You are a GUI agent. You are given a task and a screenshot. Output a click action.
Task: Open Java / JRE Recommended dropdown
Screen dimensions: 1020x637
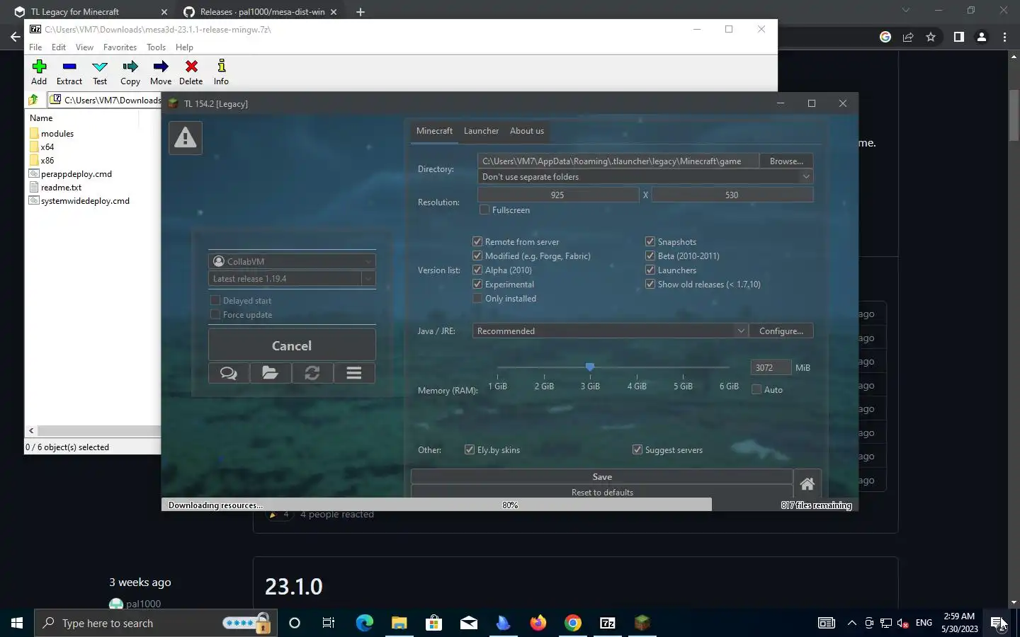610,331
